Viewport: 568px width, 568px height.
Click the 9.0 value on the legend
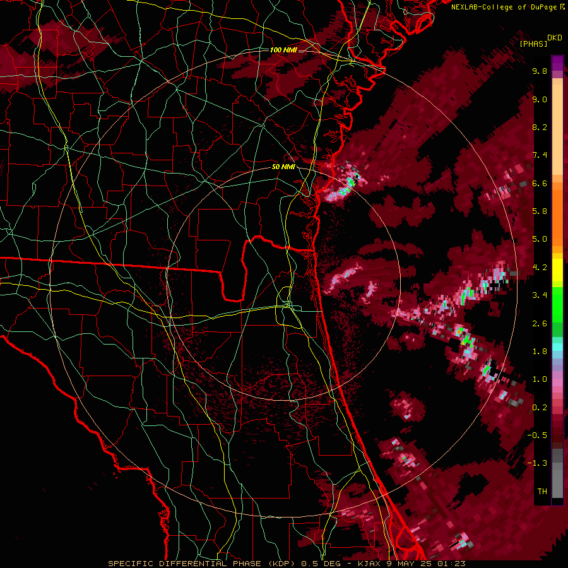click(540, 99)
